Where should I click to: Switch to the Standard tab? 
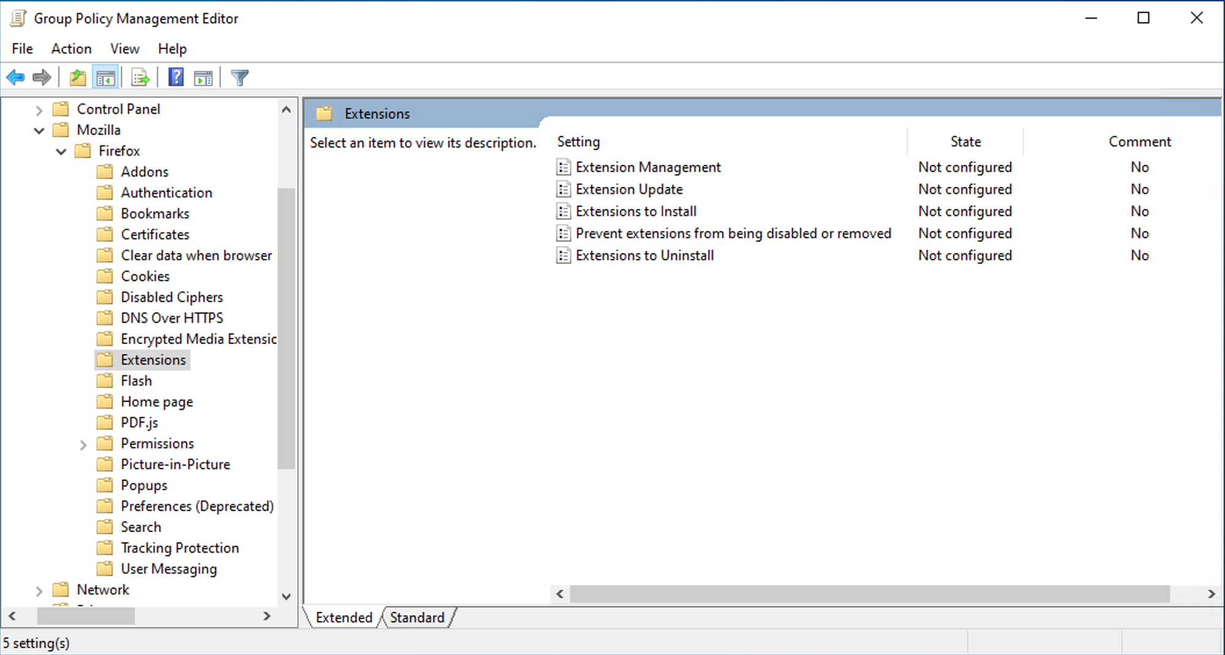417,618
